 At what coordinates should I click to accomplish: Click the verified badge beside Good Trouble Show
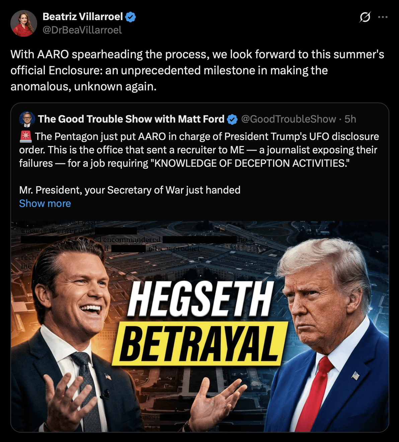click(232, 119)
